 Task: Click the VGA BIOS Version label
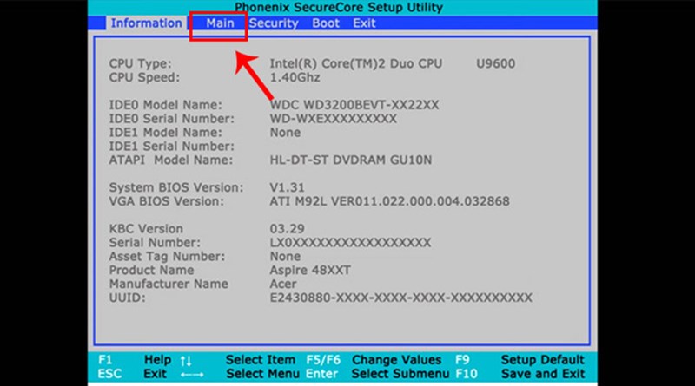pyautogui.click(x=167, y=201)
